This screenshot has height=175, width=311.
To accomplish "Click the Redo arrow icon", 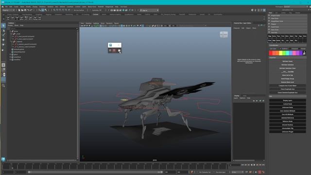I will click(x=31, y=10).
